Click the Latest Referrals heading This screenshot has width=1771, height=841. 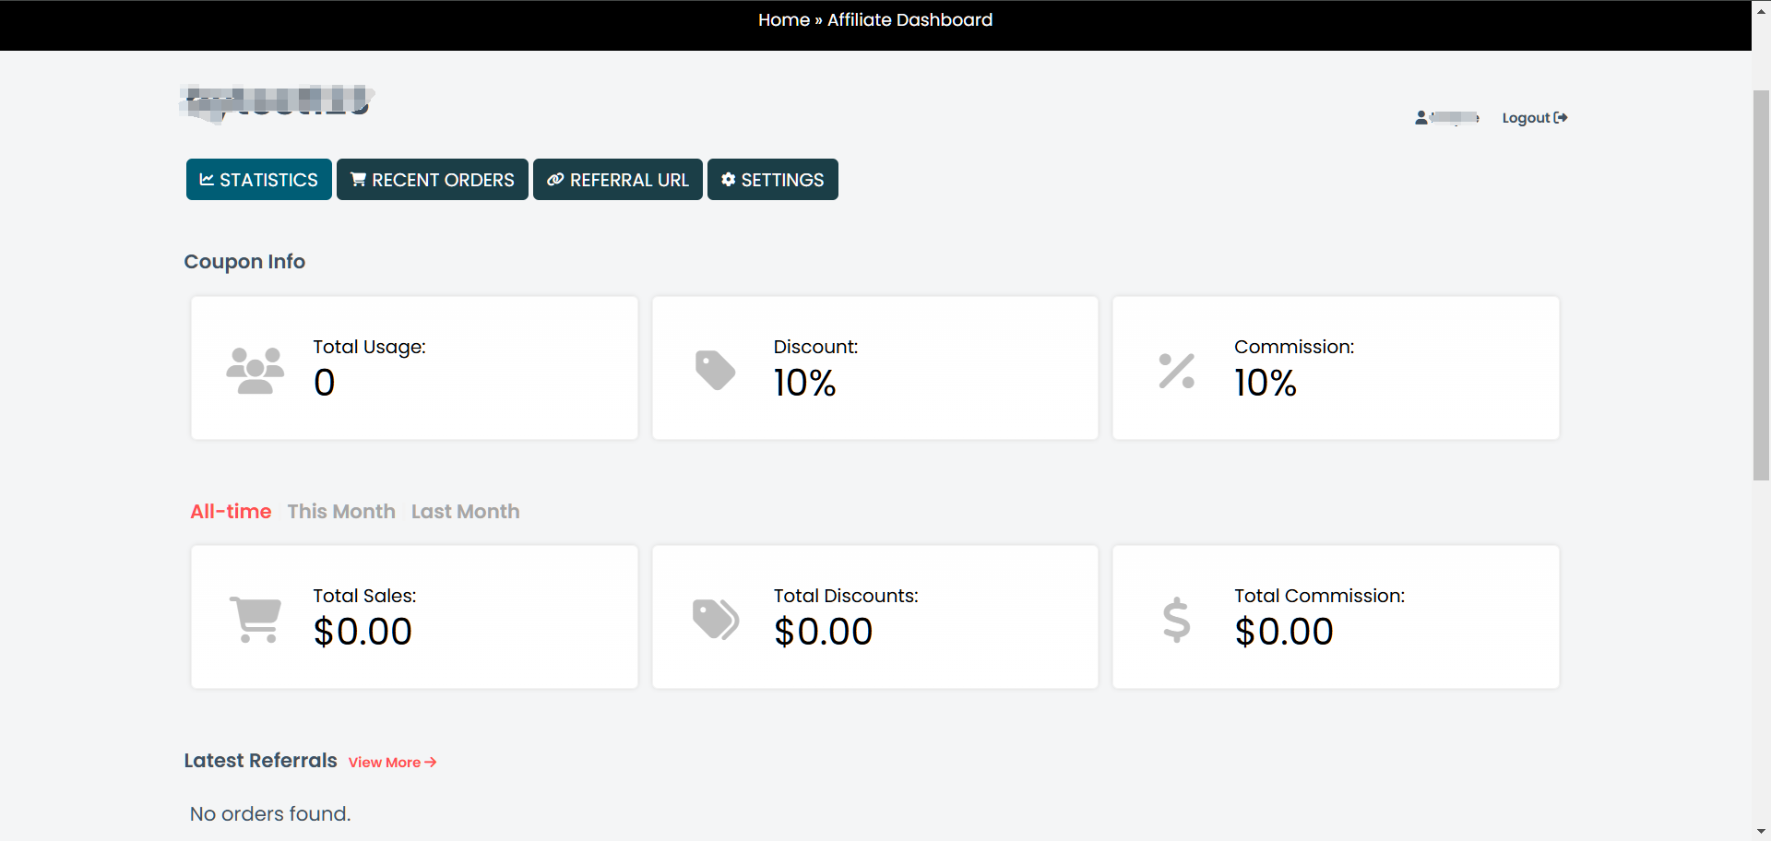point(260,761)
